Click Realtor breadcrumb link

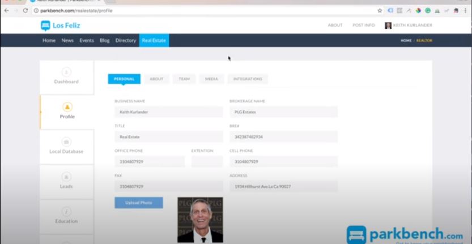point(424,40)
